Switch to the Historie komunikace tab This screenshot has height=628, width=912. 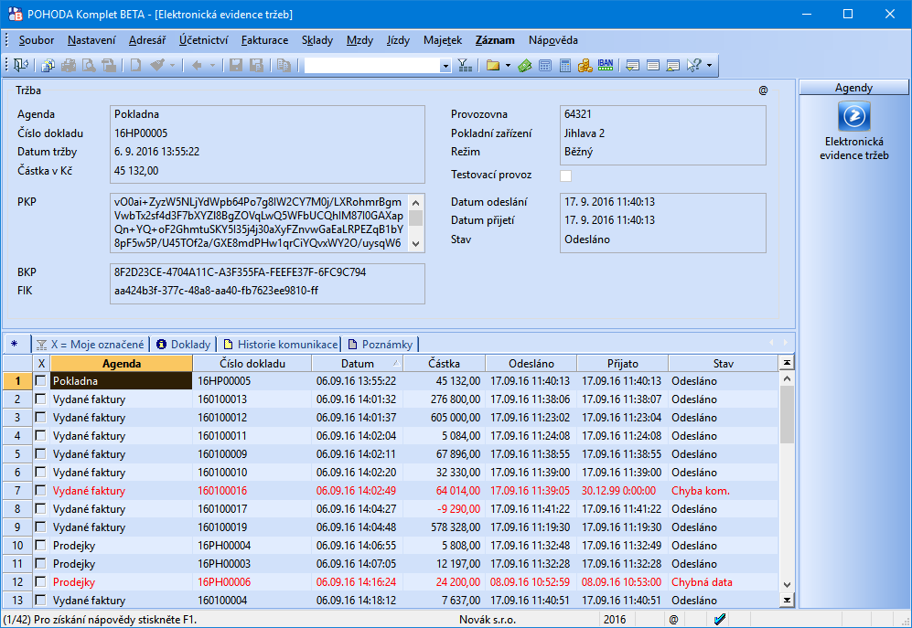(x=281, y=345)
